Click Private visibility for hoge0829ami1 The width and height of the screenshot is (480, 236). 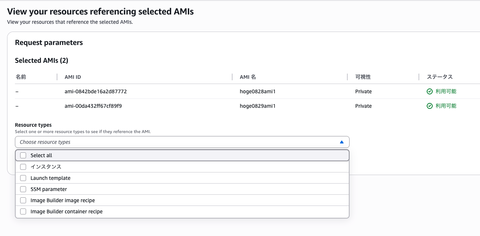click(363, 106)
